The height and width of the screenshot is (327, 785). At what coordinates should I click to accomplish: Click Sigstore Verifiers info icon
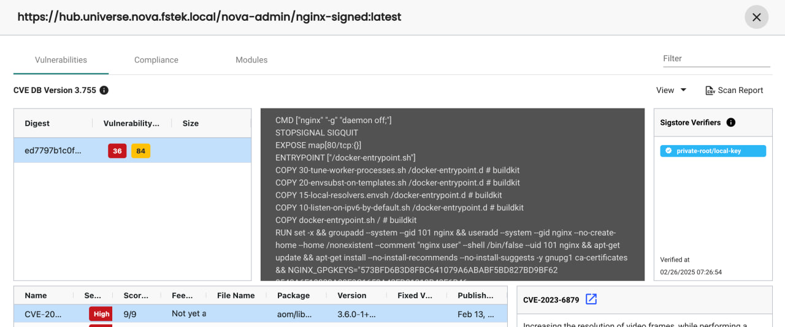pos(730,122)
